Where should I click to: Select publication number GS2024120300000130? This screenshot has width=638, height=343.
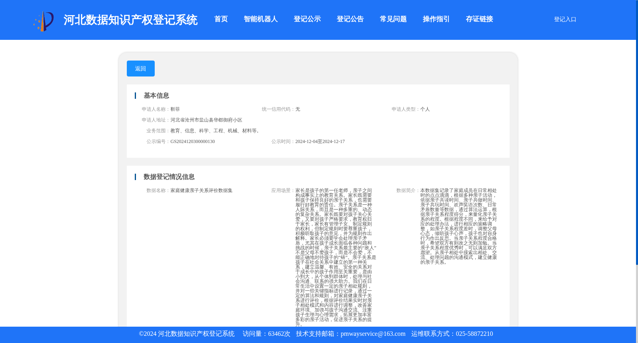tap(193, 141)
